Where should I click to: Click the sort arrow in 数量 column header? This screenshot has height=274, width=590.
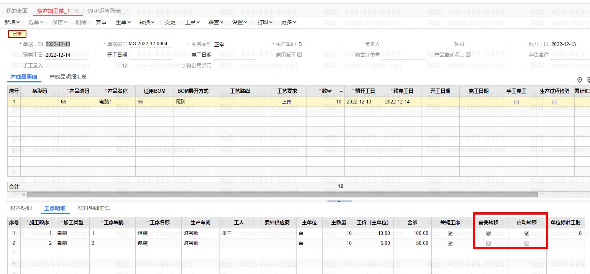(x=341, y=91)
